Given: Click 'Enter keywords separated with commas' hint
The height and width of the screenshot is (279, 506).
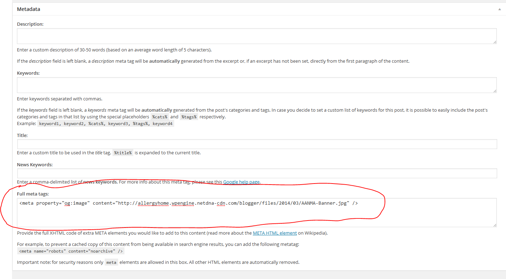Looking at the screenshot, I should click(60, 99).
